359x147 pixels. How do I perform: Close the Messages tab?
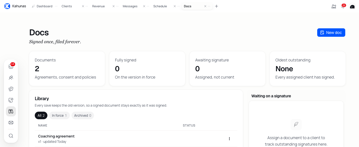click(x=144, y=6)
